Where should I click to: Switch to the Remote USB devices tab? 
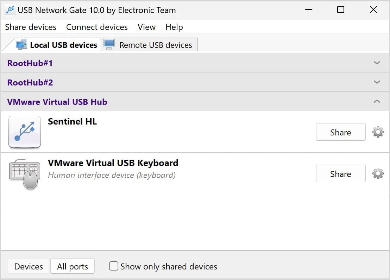click(150, 45)
